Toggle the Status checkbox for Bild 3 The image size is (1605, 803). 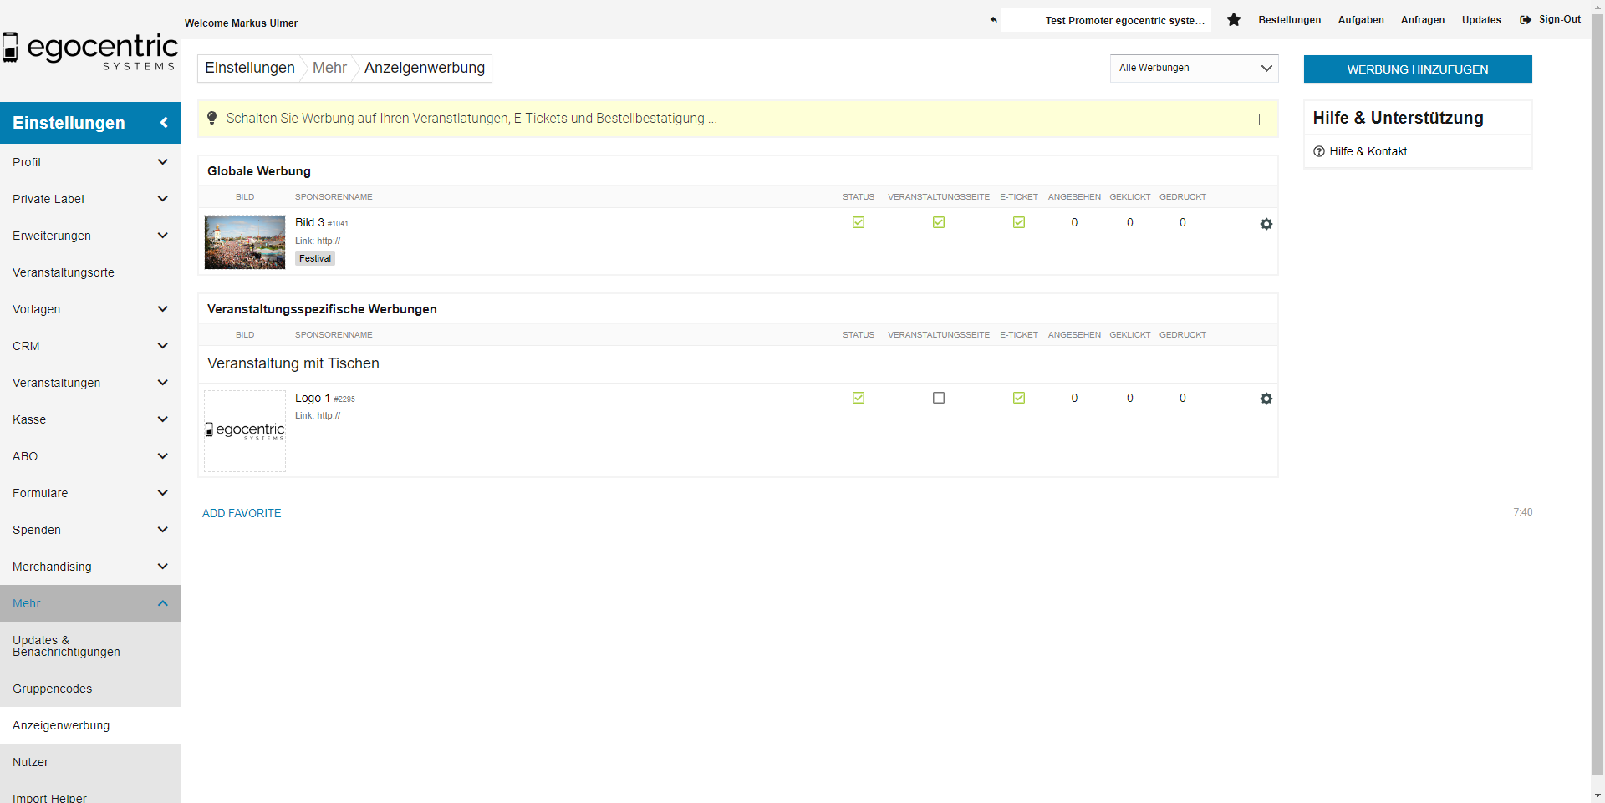tap(859, 222)
